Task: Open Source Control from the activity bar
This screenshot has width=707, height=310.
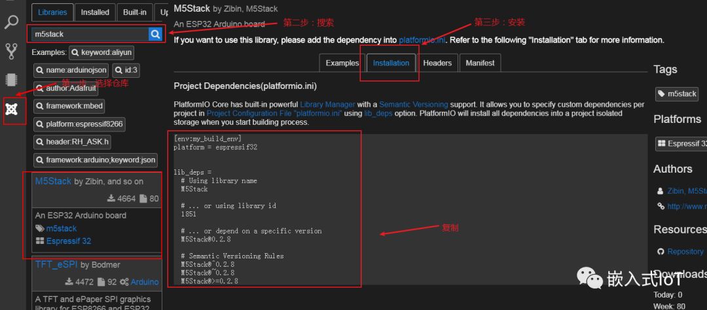Action: 11,50
